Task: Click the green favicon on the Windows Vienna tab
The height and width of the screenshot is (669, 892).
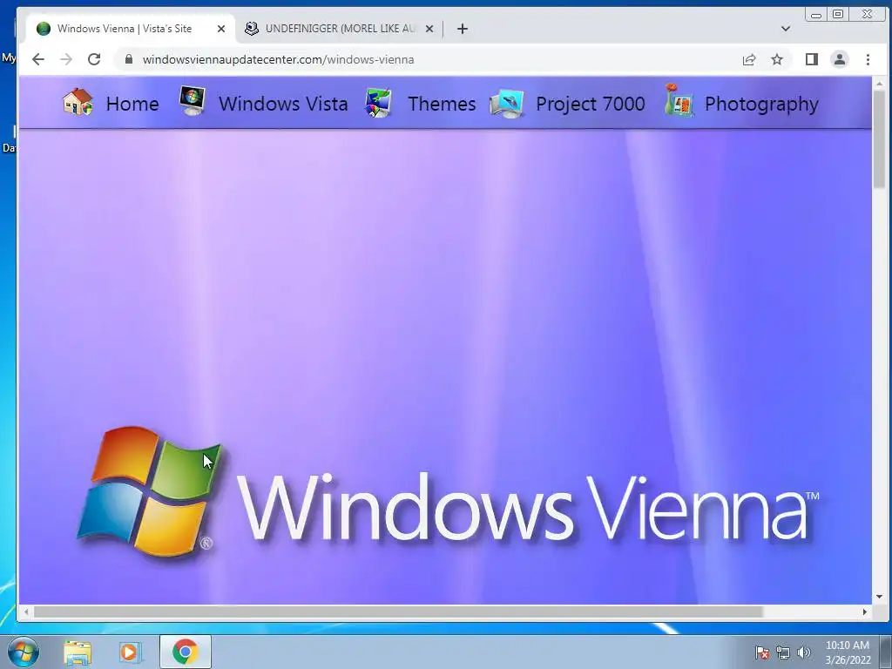Action: click(x=44, y=29)
